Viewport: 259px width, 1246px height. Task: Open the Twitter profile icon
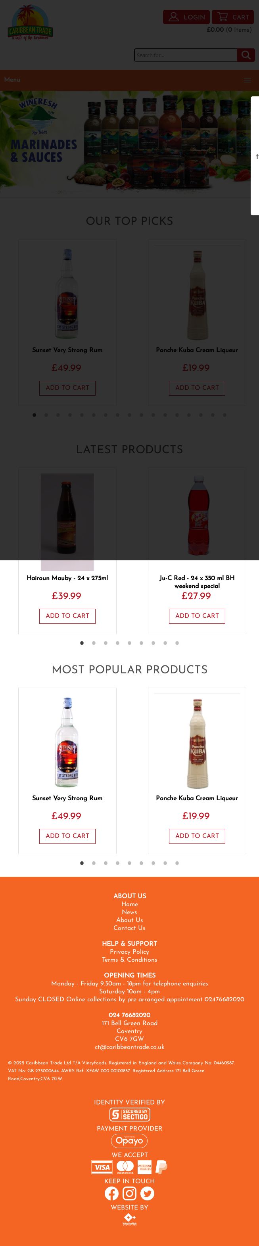pos(147,1193)
